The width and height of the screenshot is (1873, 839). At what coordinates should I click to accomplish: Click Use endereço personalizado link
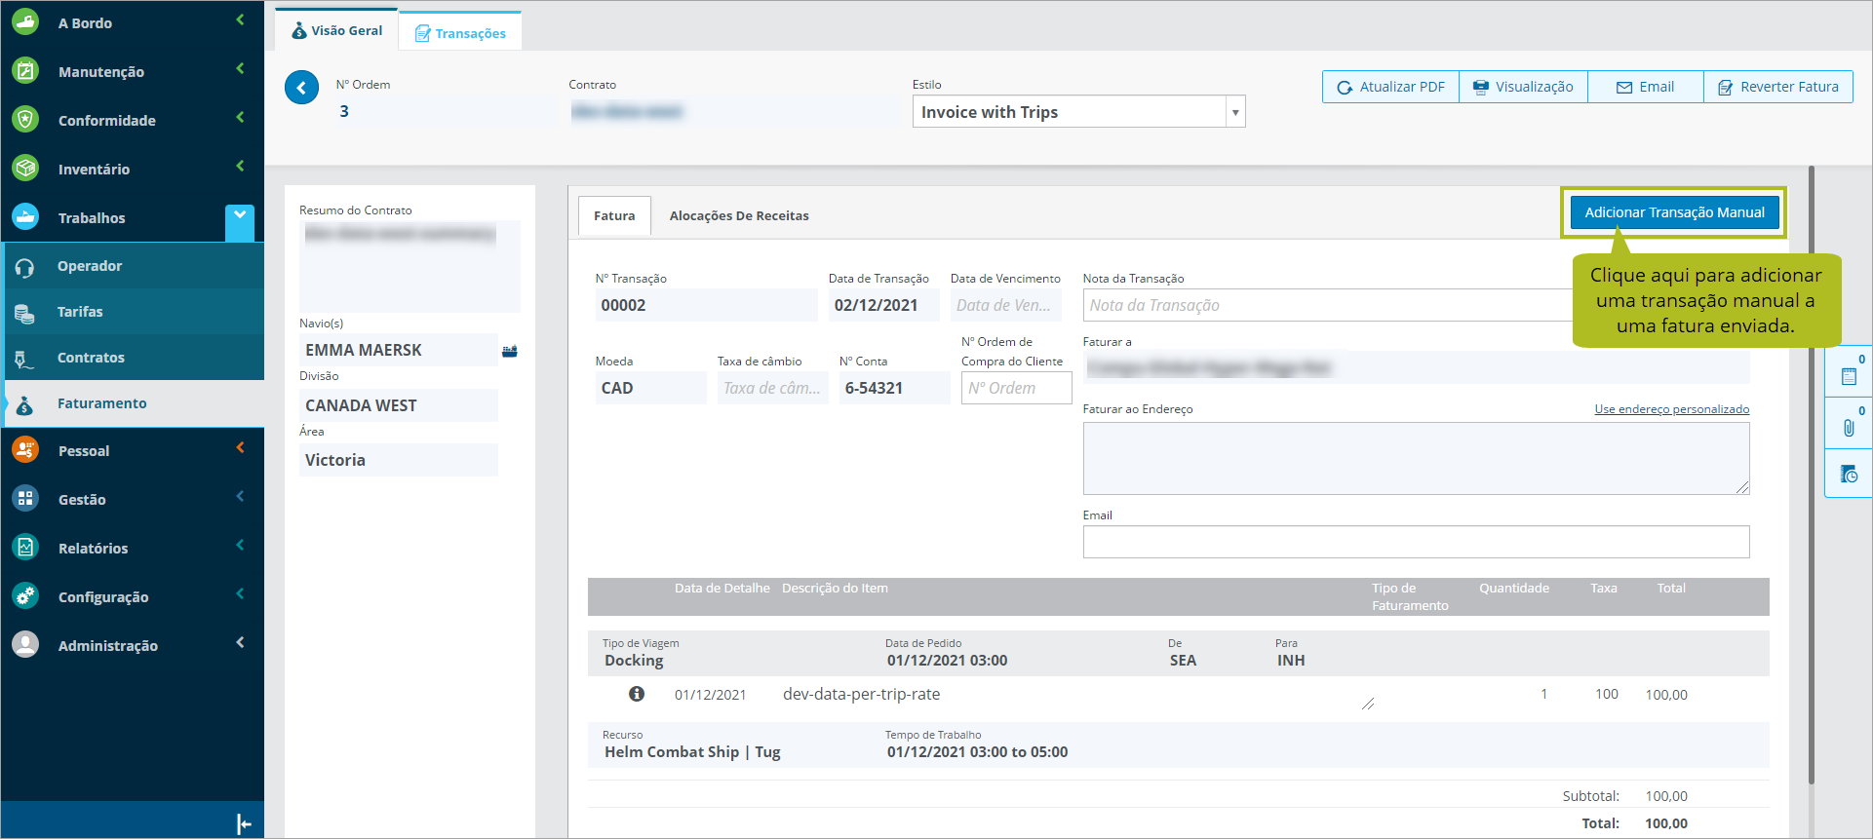click(1671, 409)
